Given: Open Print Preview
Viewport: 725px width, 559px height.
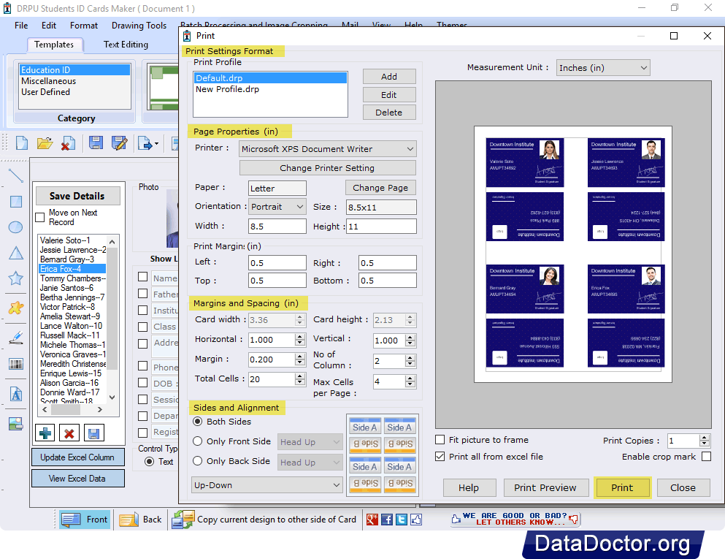Looking at the screenshot, I should click(545, 487).
